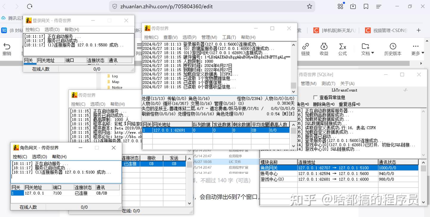The image size is (430, 217).
Task: Click the 在线人数 status bar in 角色网关 window
Action: tap(28, 207)
